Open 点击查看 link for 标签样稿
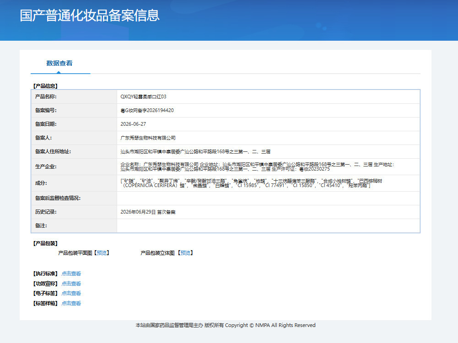Viewport: 458px width, 343px height. point(71,303)
